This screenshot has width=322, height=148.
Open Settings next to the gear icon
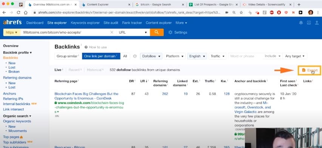tap(178, 32)
